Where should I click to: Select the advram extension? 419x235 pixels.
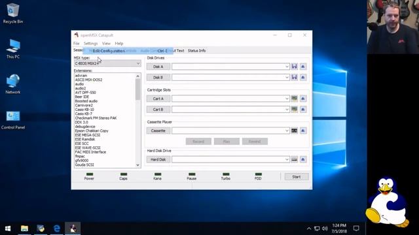81,76
